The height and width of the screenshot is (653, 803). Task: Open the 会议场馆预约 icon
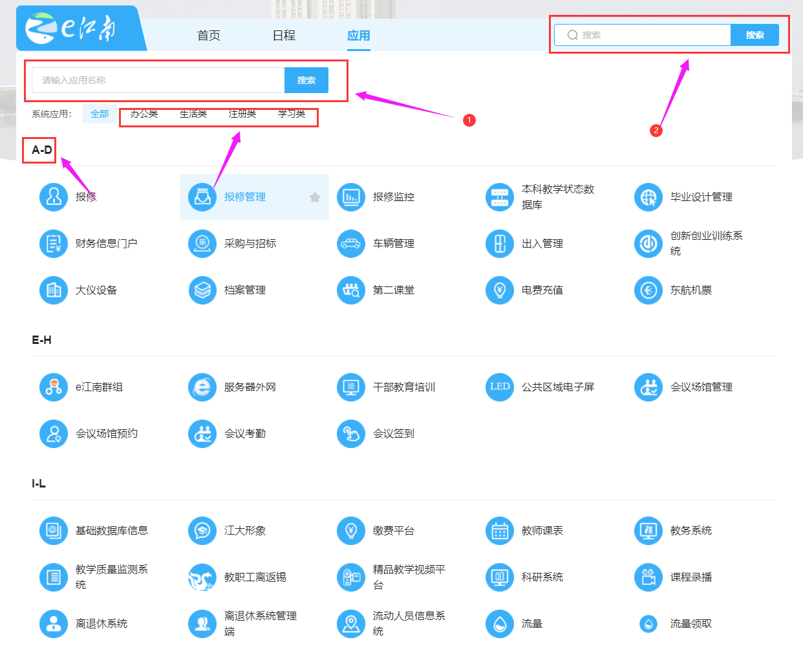pos(54,433)
